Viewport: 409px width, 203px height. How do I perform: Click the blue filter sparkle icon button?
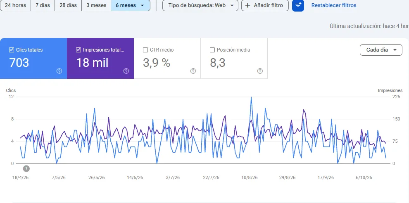click(x=298, y=5)
